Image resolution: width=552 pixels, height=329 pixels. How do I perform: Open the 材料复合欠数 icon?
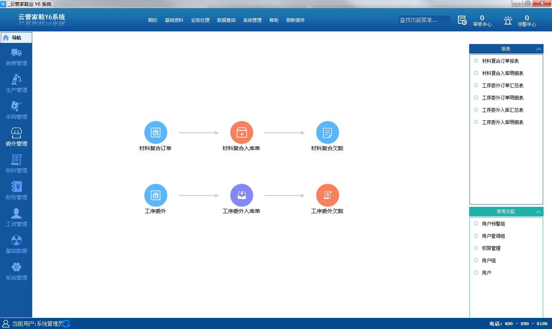pyautogui.click(x=327, y=133)
